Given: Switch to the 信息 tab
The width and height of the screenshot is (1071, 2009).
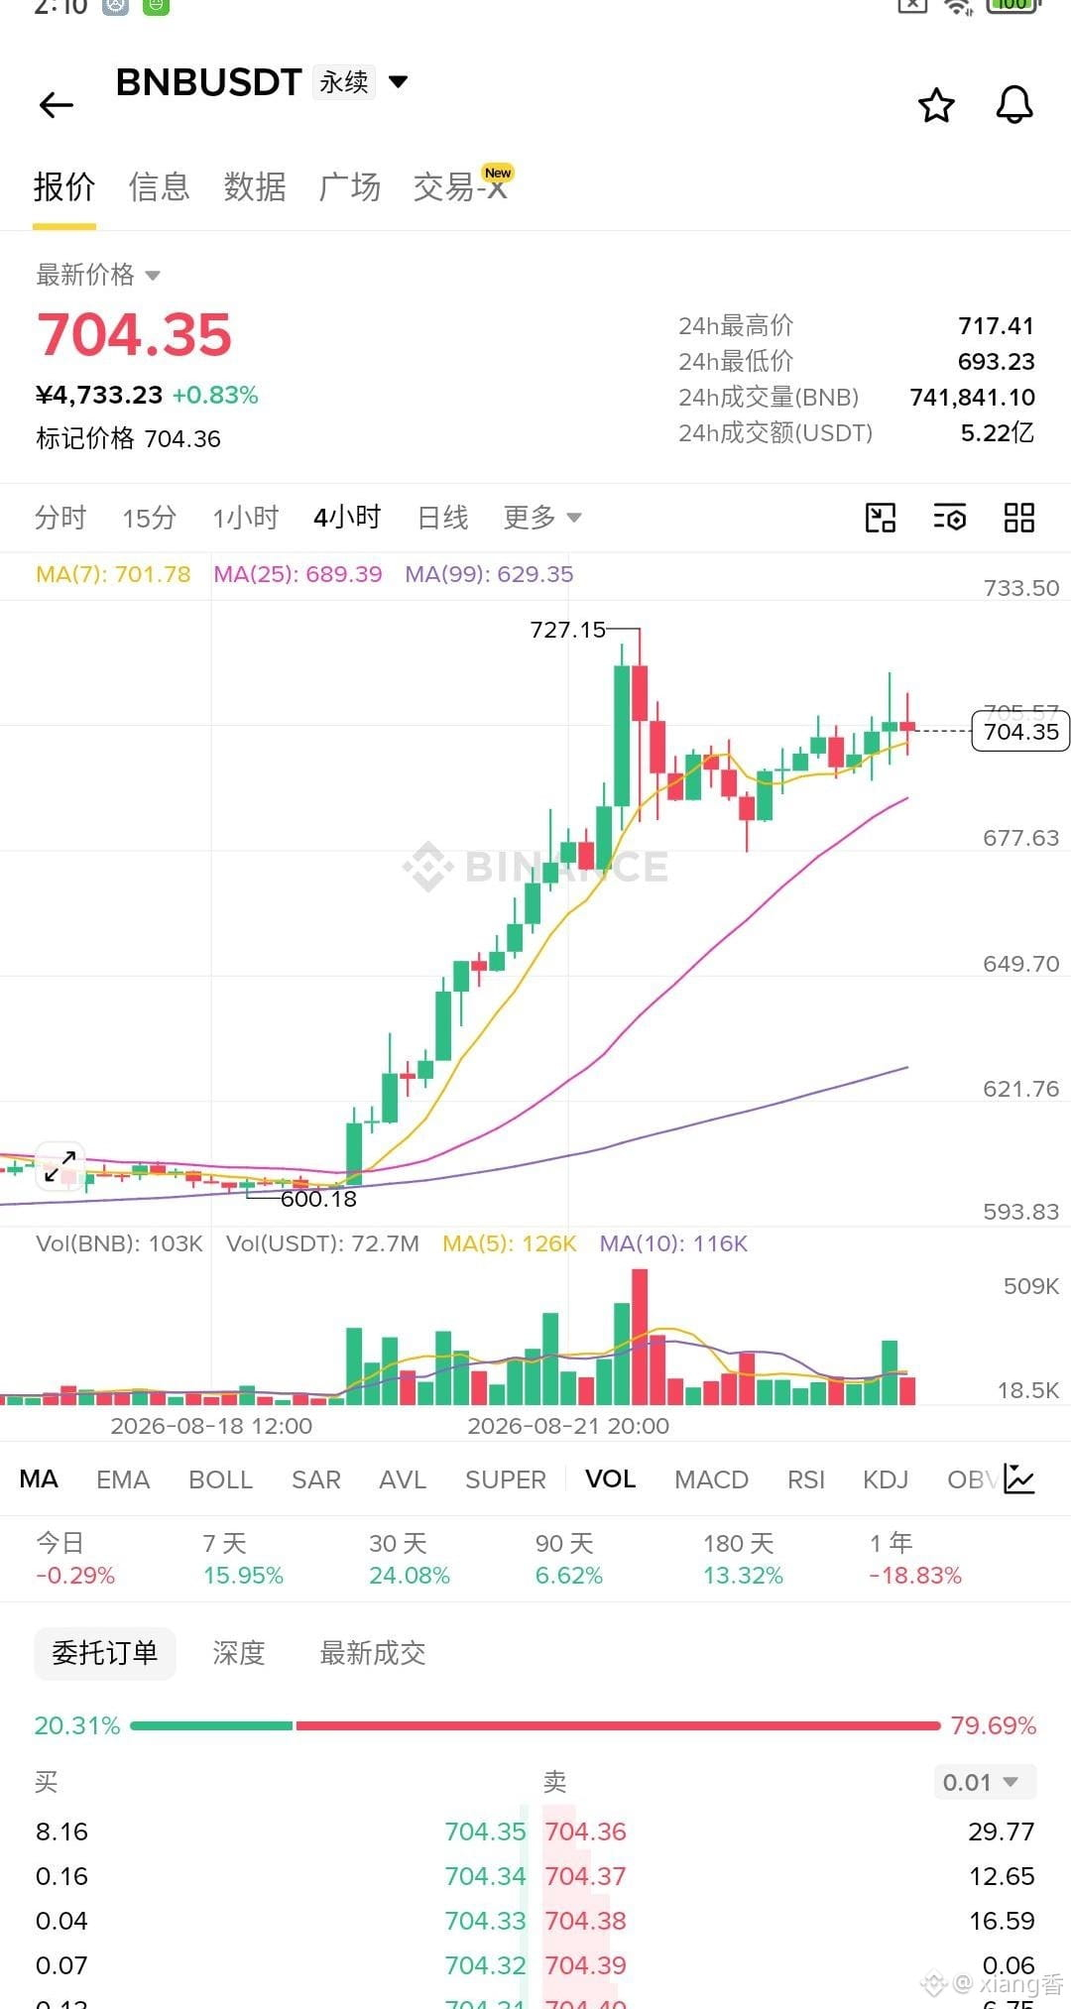Looking at the screenshot, I should (x=160, y=186).
